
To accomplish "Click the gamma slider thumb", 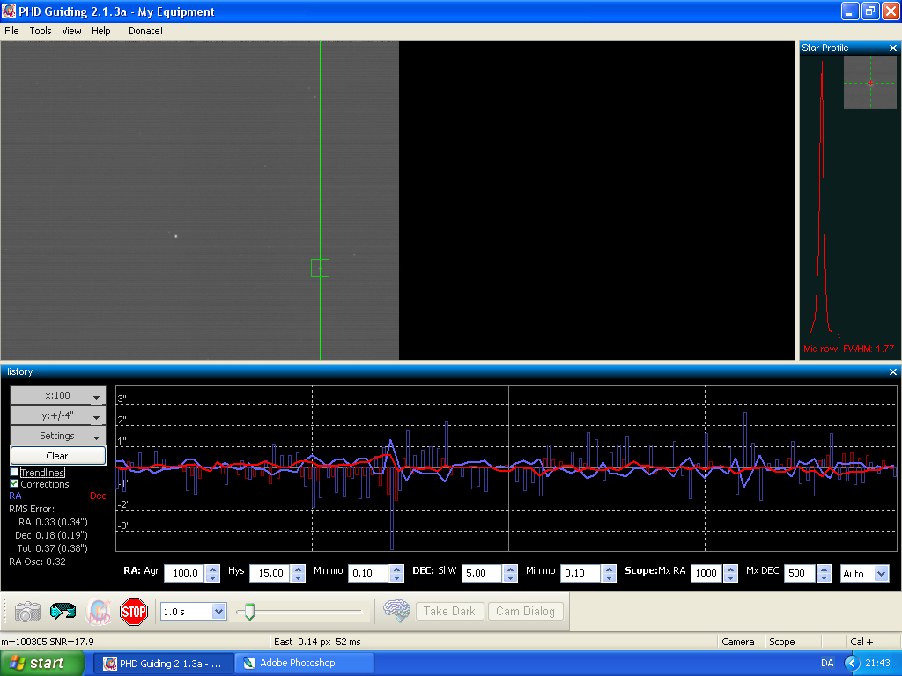I will [x=249, y=612].
